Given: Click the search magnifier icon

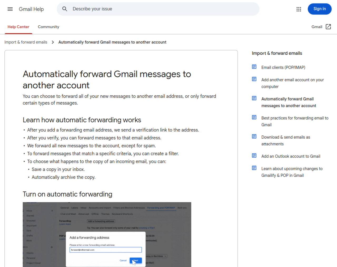Looking at the screenshot, I should pos(65,9).
